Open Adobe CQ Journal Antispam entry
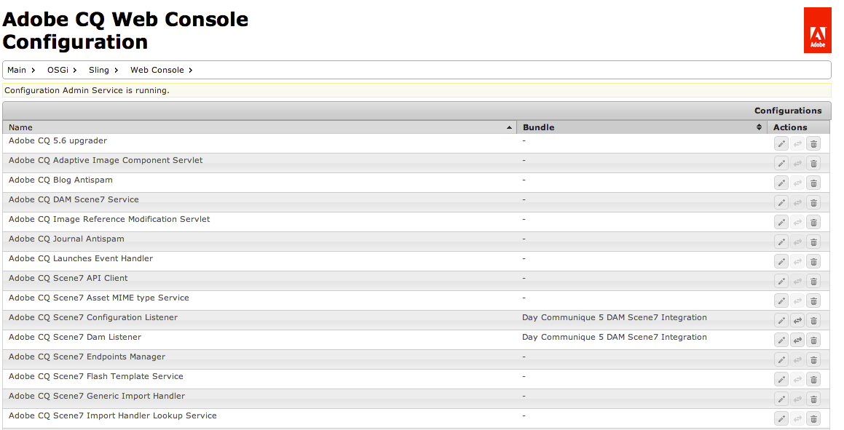The image size is (844, 430). [x=66, y=239]
